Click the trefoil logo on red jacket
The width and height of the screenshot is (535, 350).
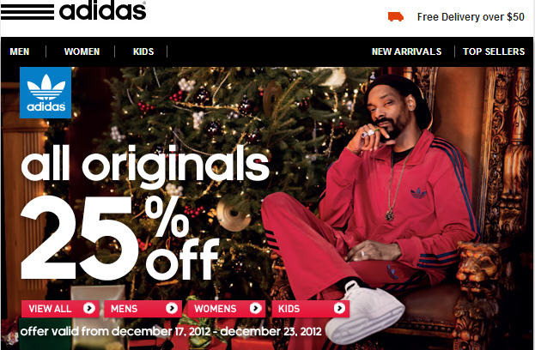coord(419,193)
